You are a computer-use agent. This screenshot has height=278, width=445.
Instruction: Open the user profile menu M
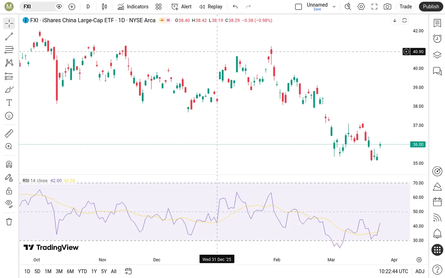click(9, 6)
